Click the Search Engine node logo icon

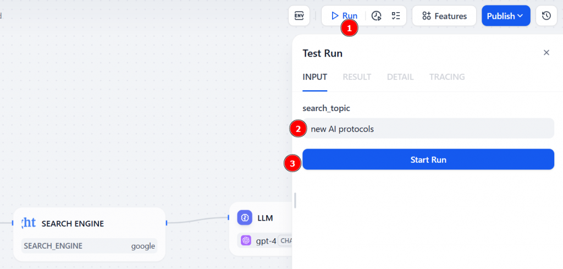28,223
